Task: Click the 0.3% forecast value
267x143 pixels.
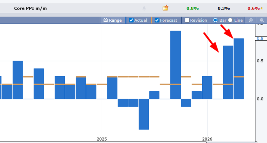Action: [224, 8]
